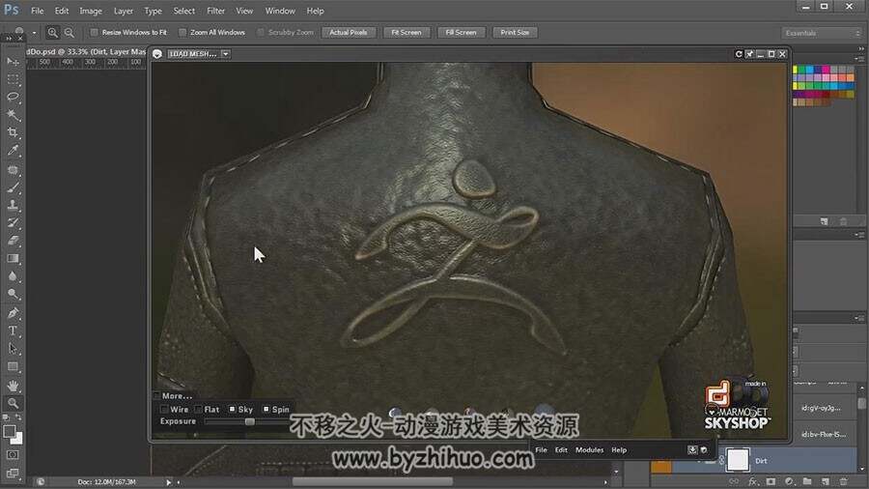Click download icon in dDo menu bar
This screenshot has height=489, width=869.
tap(692, 450)
